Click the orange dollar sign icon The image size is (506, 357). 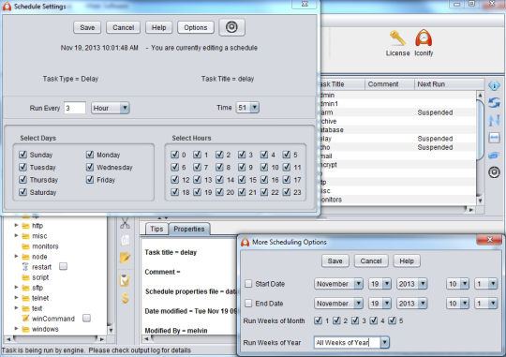click(126, 298)
